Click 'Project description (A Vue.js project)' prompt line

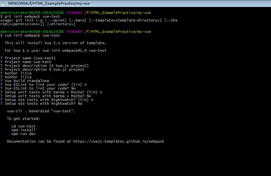click(44, 66)
